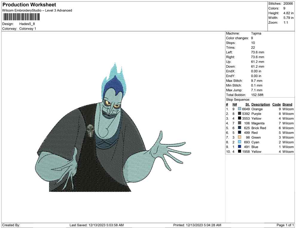Viewport: 296px width, 228px height.
Task: Click the 'N#' column header
Action: coord(235,104)
